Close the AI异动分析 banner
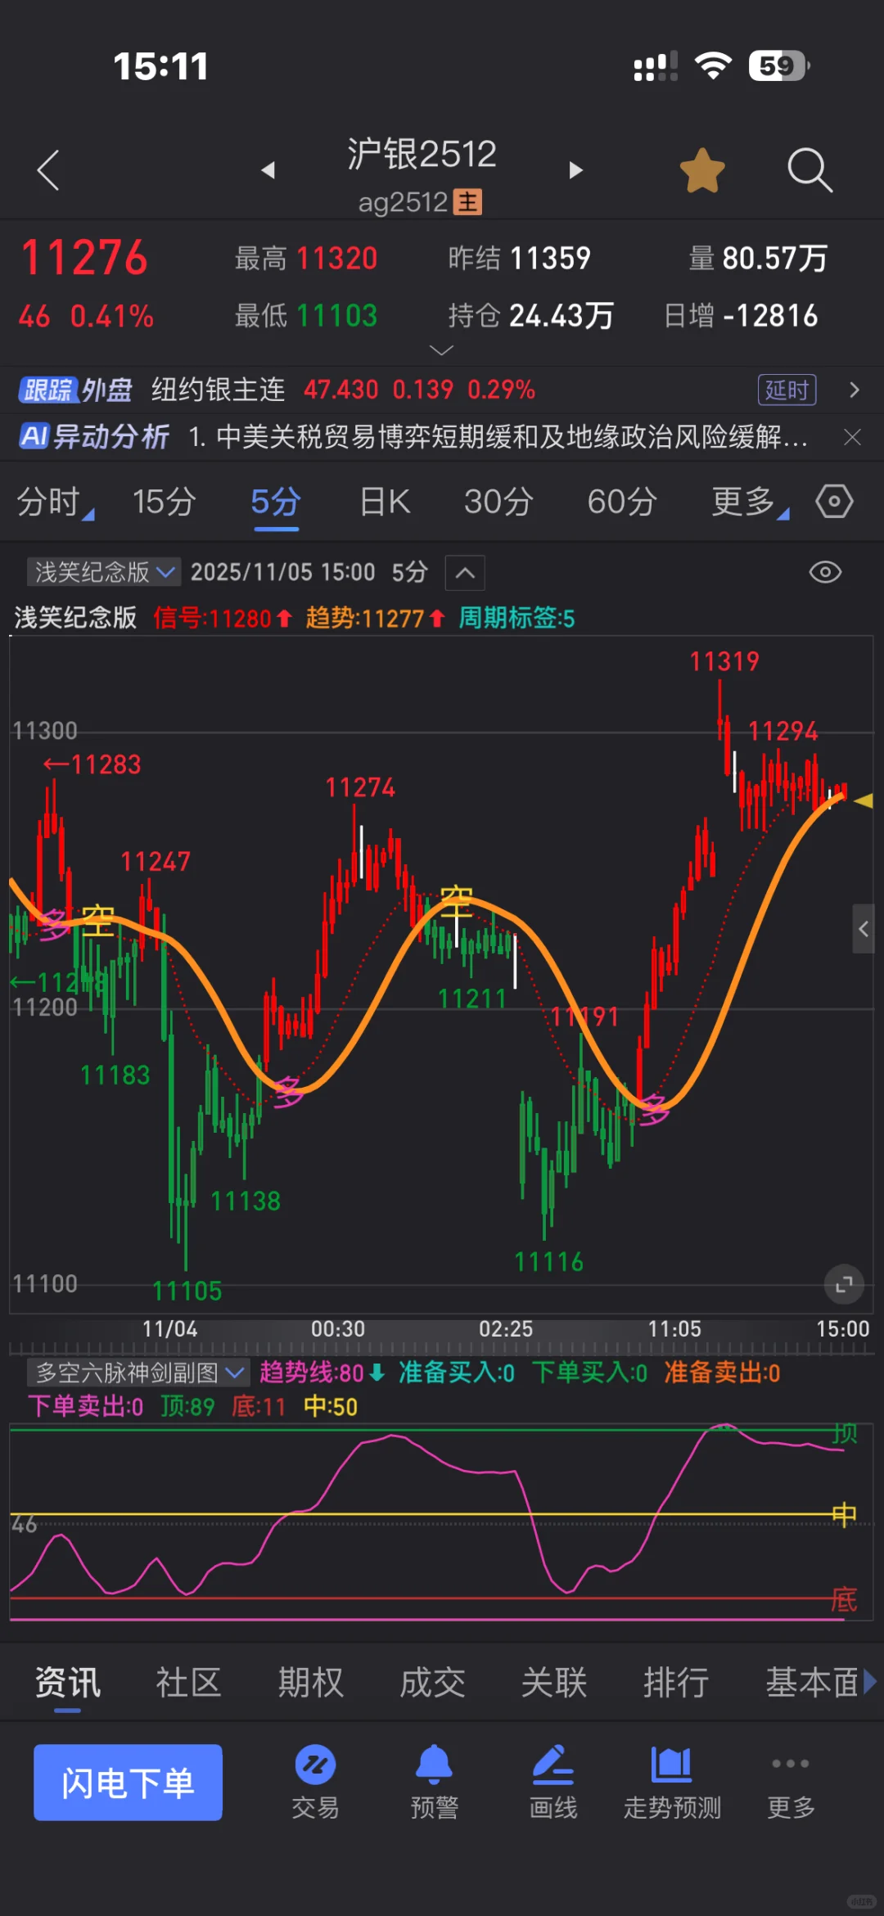 point(852,437)
